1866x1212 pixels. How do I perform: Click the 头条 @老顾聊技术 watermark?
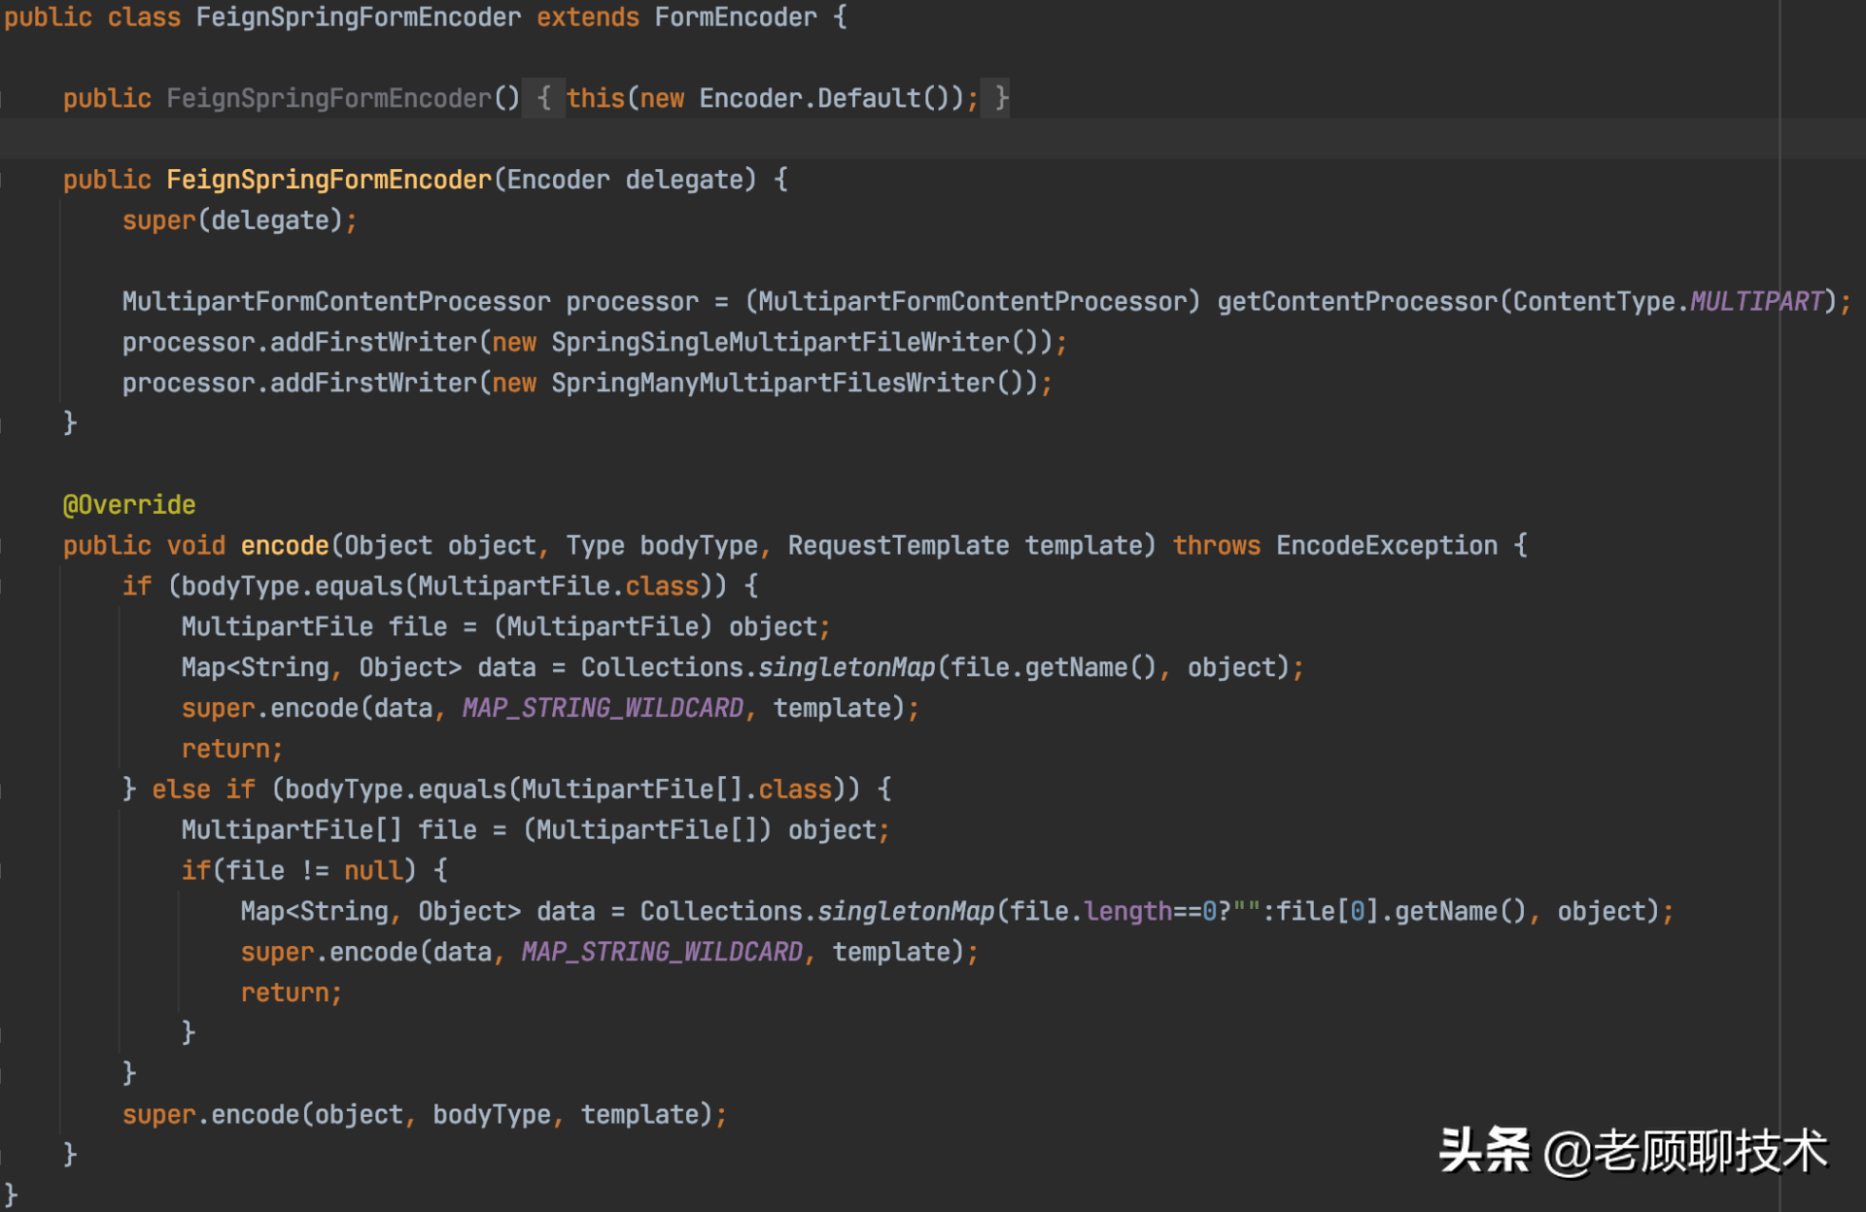1633,1152
